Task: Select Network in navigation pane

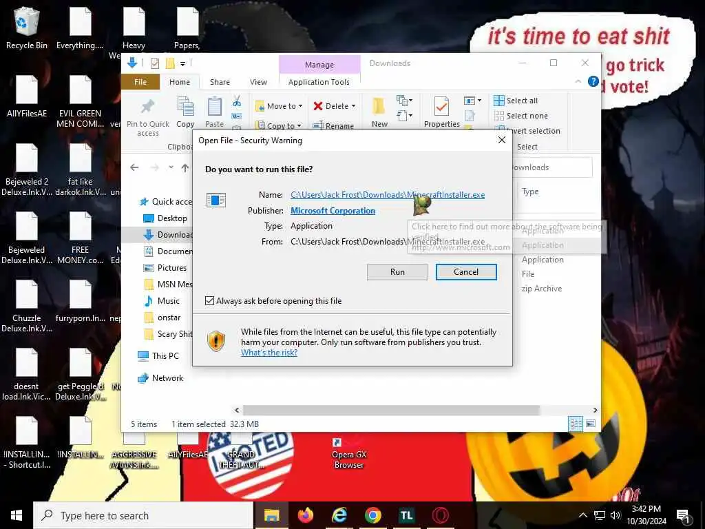Action: [x=161, y=378]
